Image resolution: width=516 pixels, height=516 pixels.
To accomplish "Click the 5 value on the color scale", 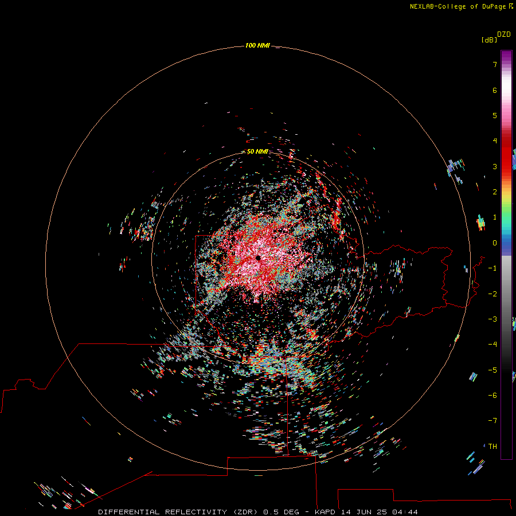I will point(495,115).
